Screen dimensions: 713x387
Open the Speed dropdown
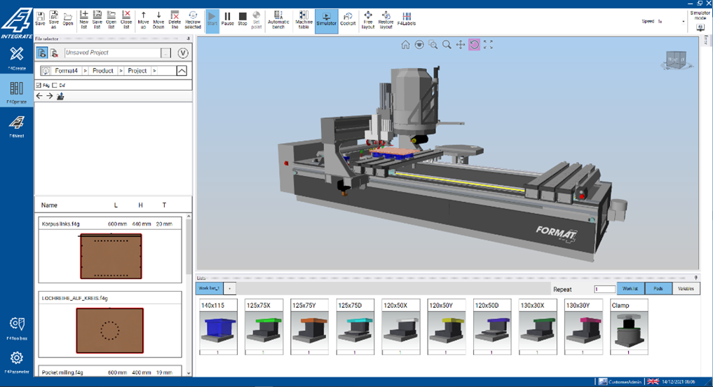(x=684, y=22)
